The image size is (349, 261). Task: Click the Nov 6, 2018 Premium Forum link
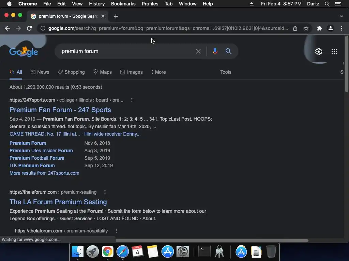(x=28, y=143)
